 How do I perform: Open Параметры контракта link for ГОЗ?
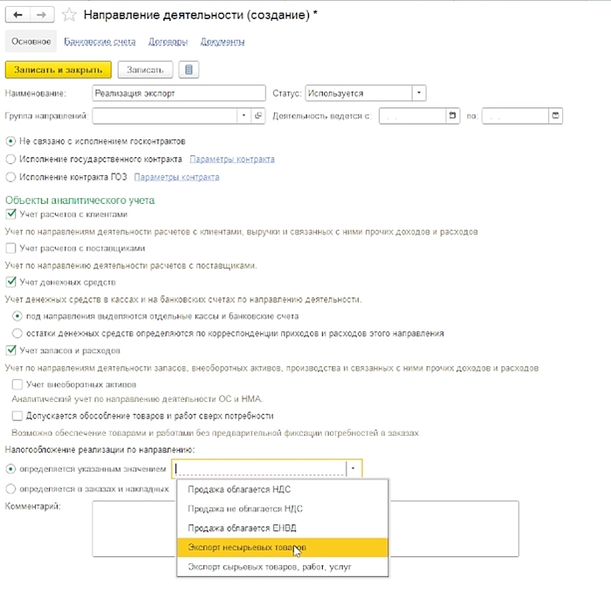(x=176, y=177)
